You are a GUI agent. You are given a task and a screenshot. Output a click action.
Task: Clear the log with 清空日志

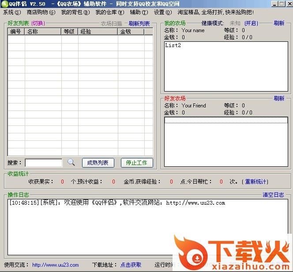click(x=274, y=195)
